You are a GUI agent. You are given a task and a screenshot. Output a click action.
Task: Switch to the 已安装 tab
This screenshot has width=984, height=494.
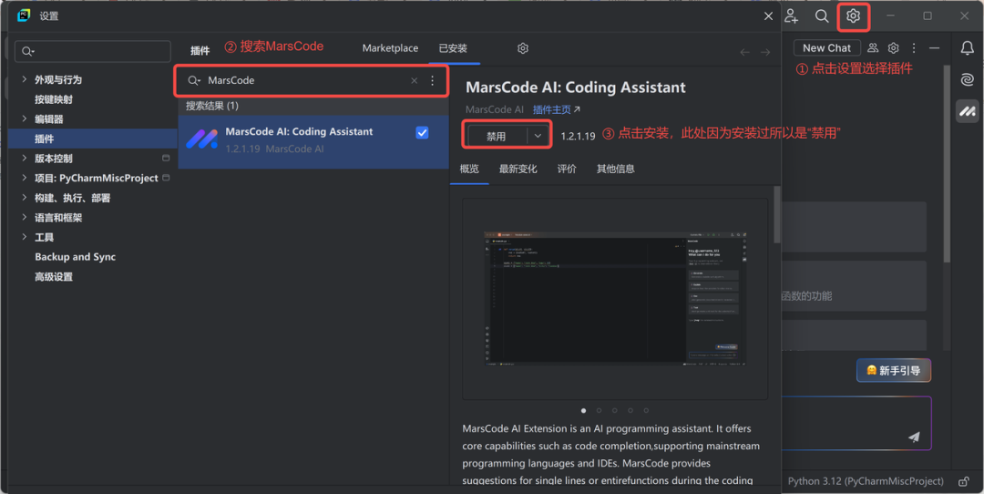453,48
